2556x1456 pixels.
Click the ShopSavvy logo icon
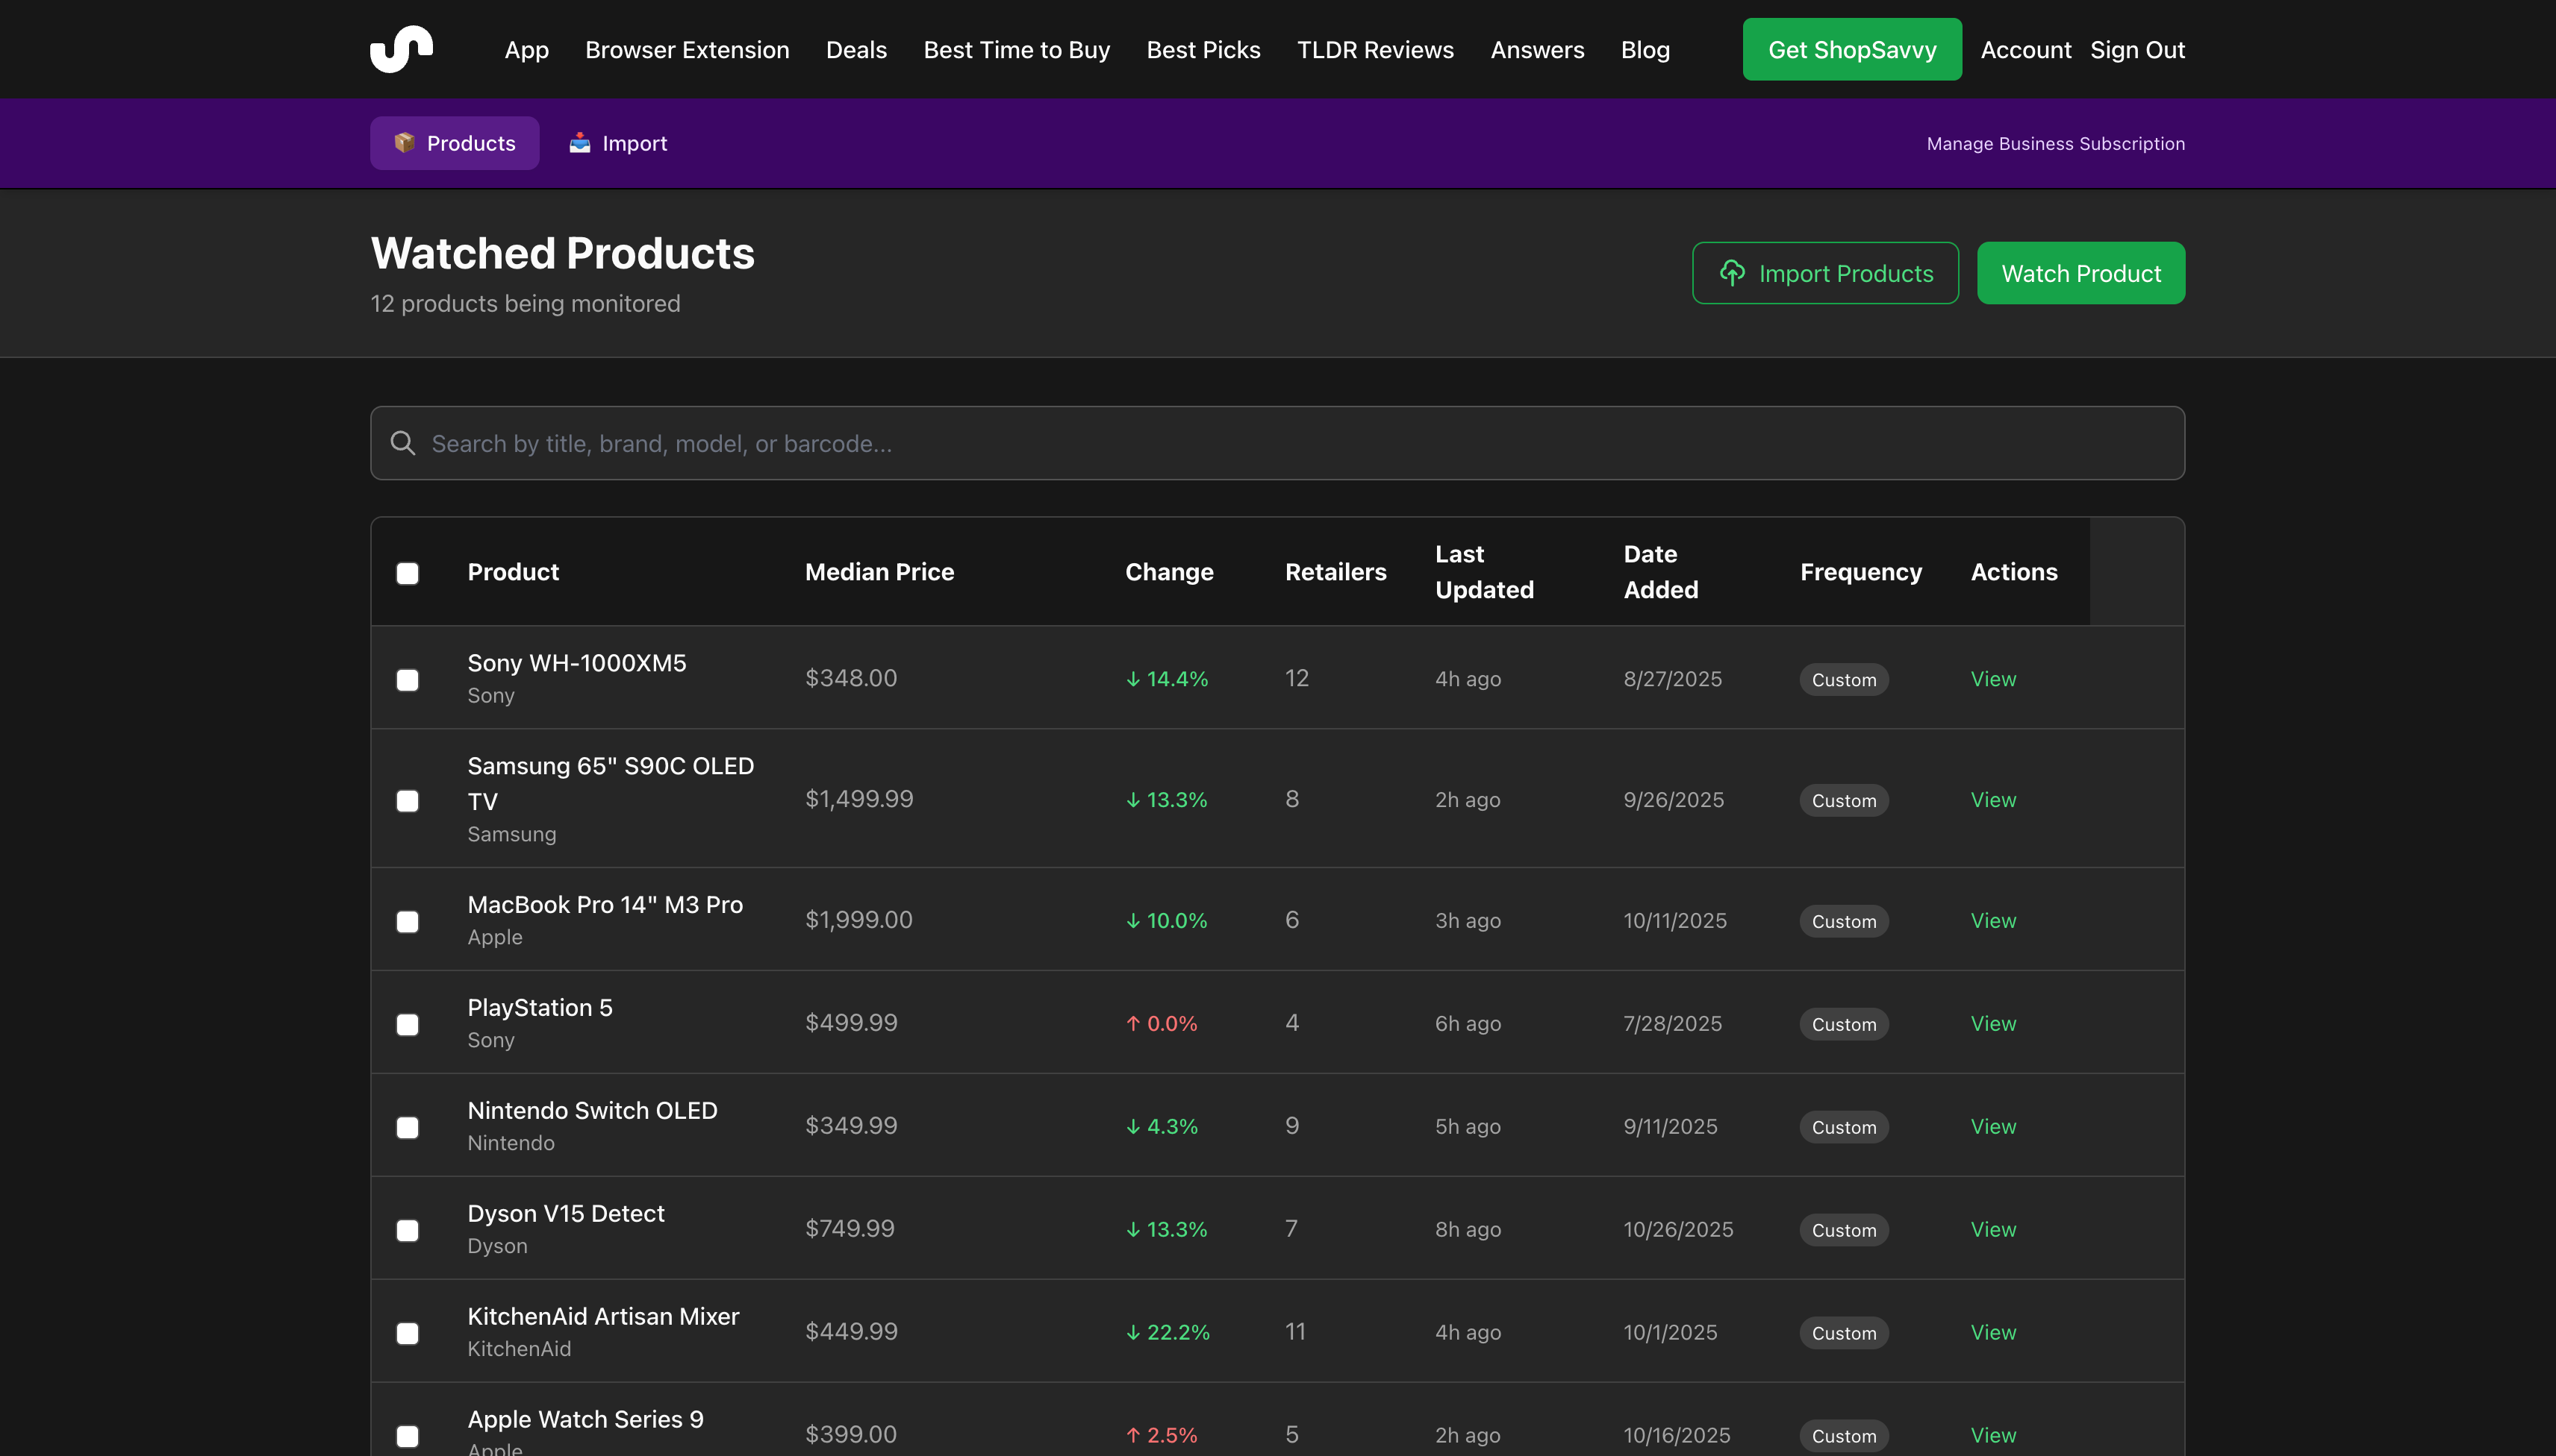point(402,48)
